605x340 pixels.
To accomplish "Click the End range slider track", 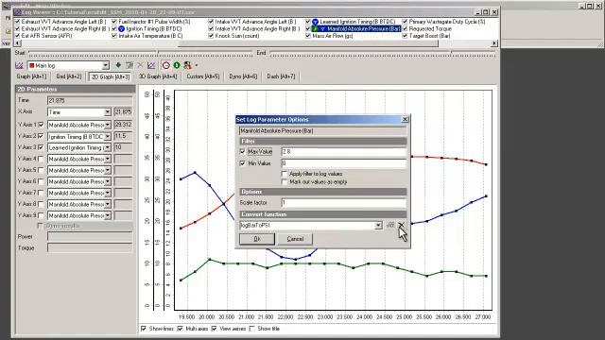I will [383, 53].
